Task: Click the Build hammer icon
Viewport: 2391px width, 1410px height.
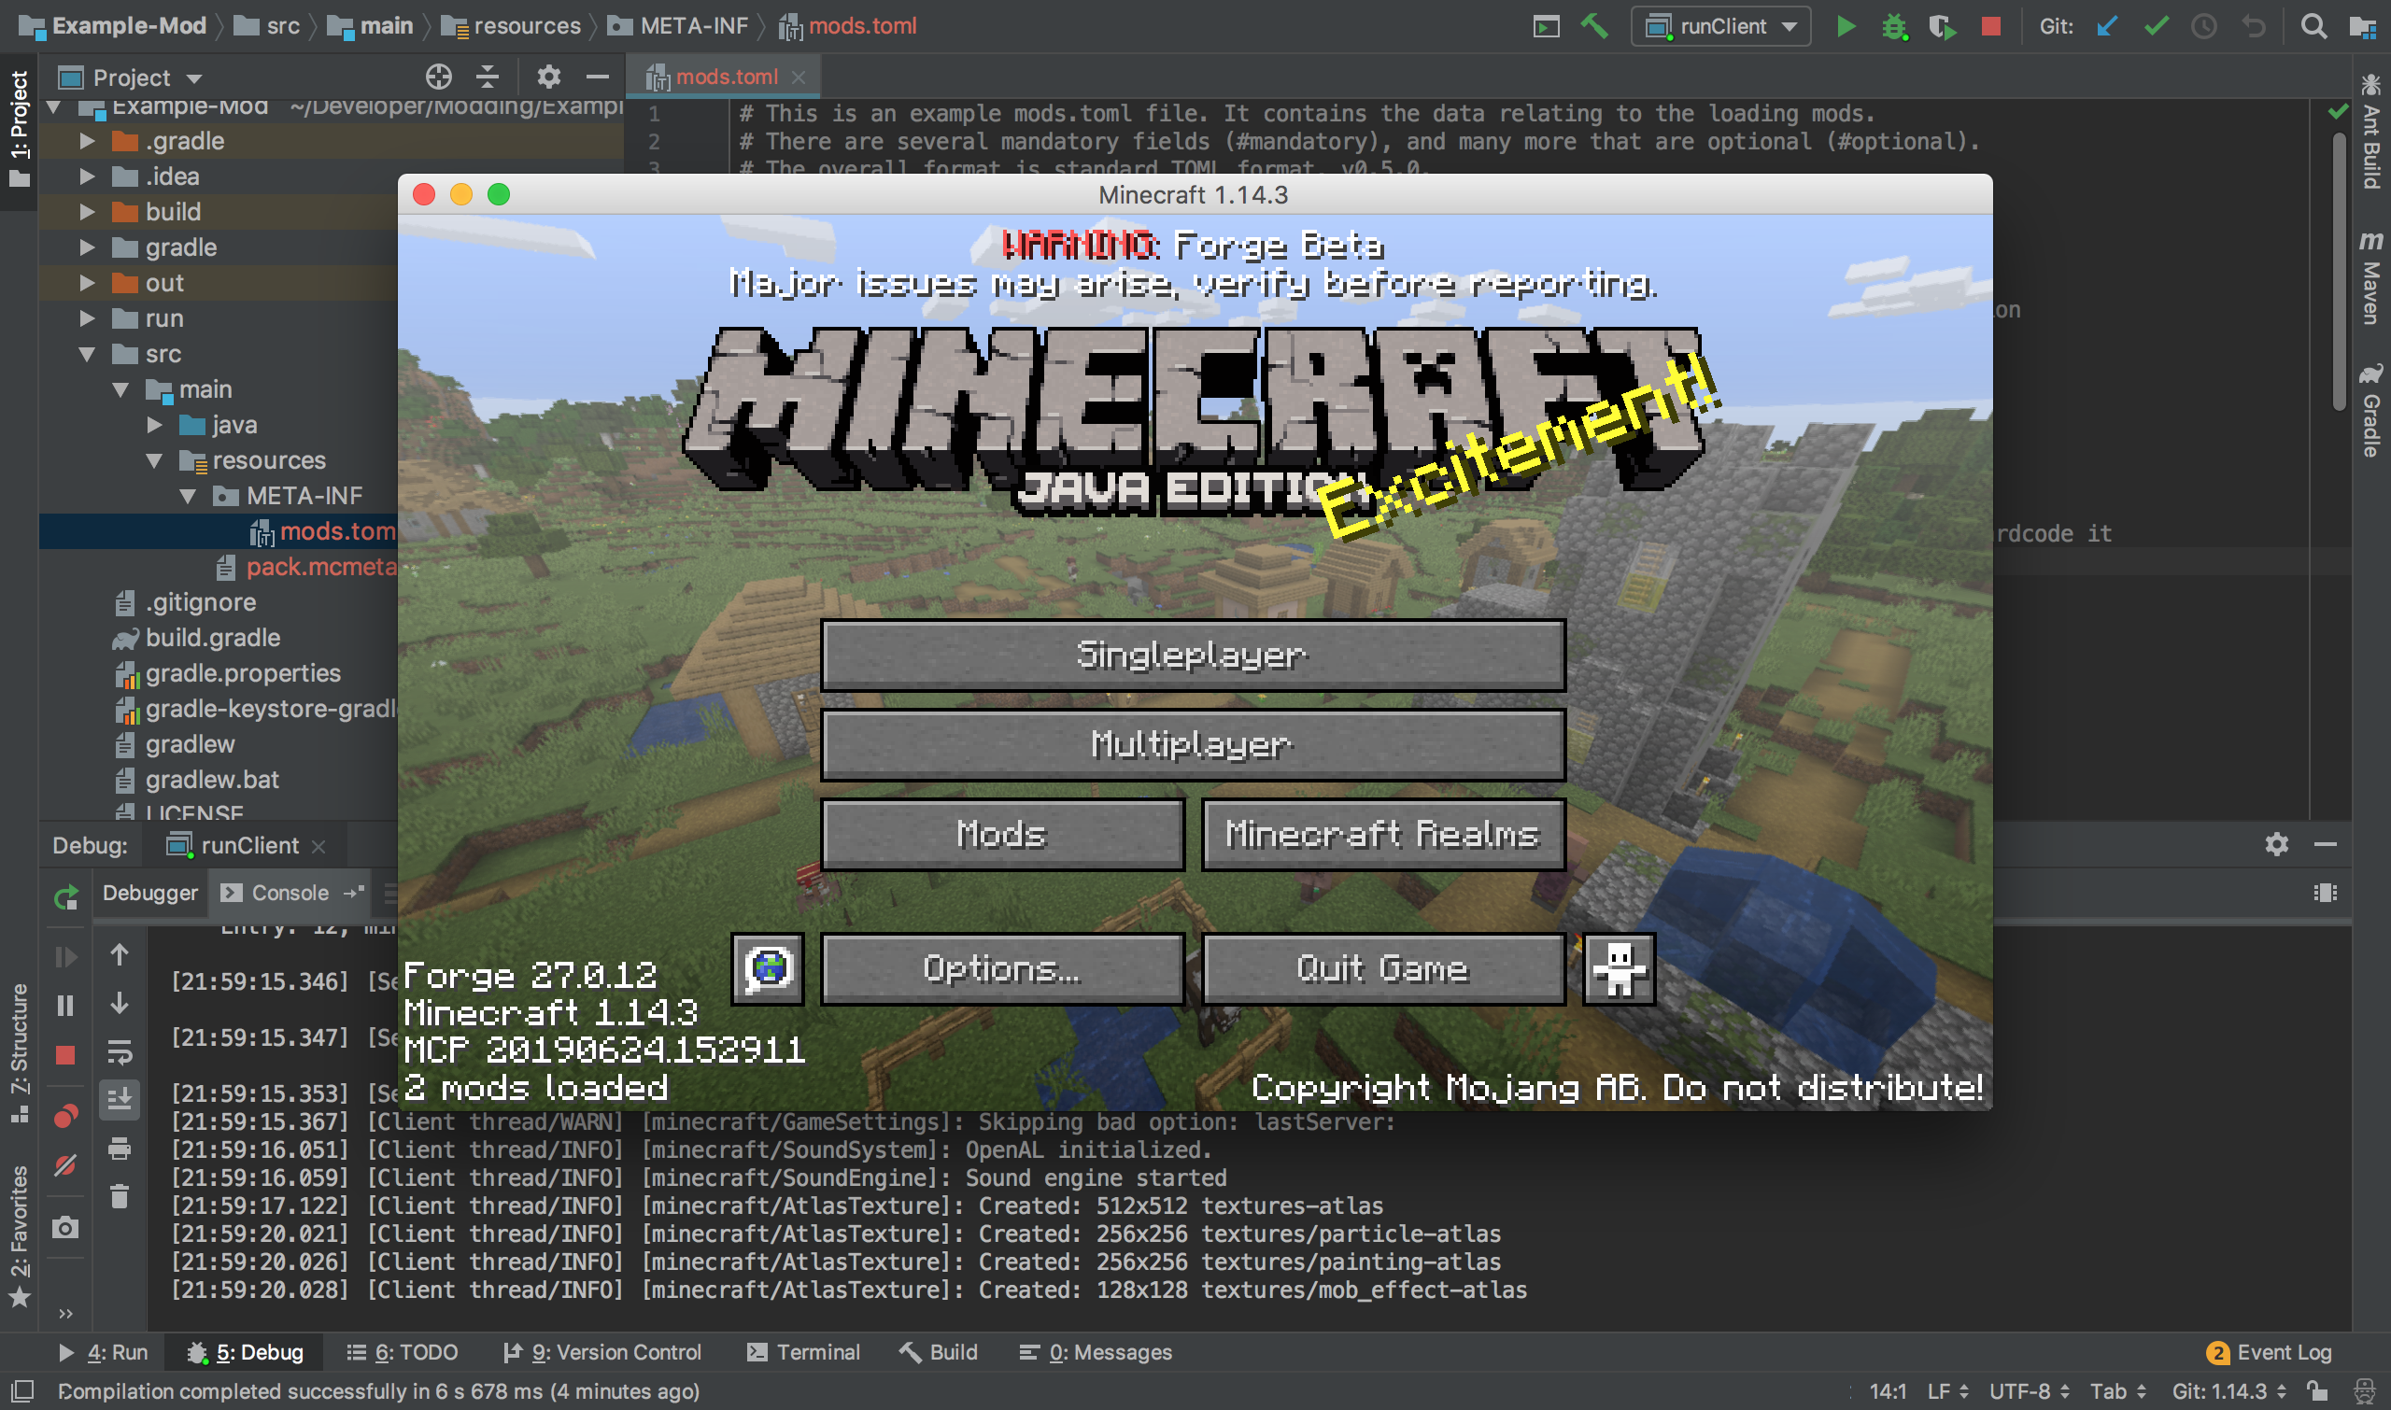Action: pos(1594,26)
